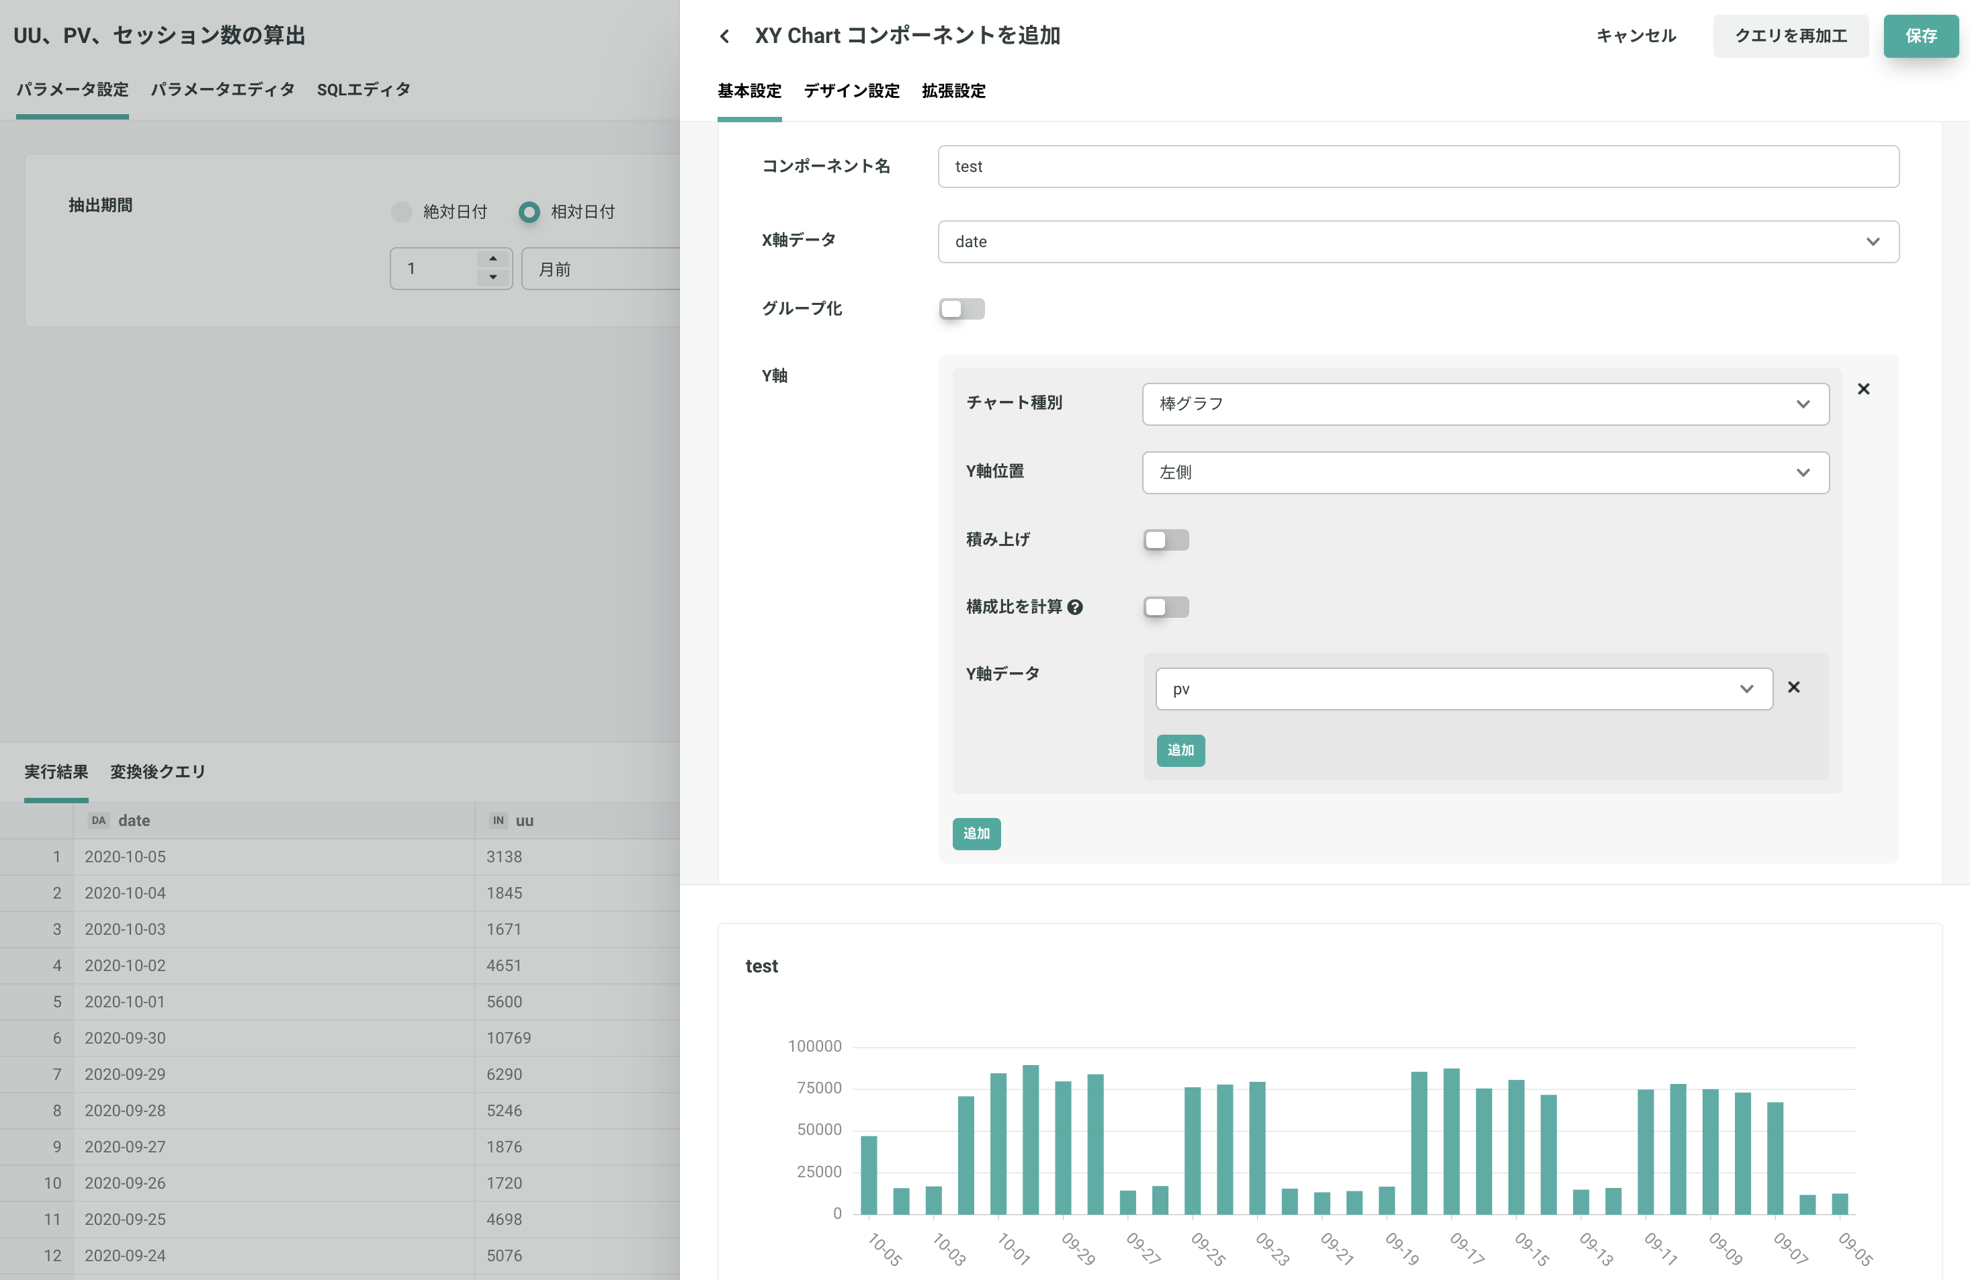Viewport: 1970px width, 1280px height.
Task: Click the 10-01 bar in the chart
Action: 998,1144
